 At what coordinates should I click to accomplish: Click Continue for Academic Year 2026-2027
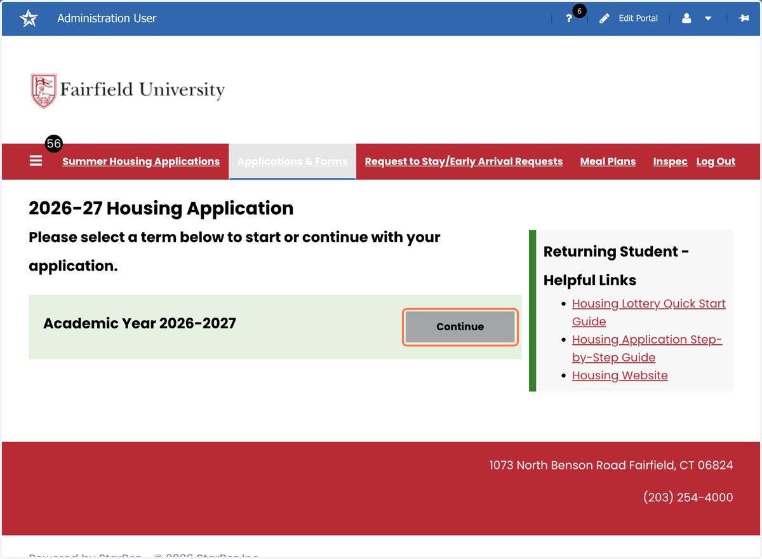[460, 327]
